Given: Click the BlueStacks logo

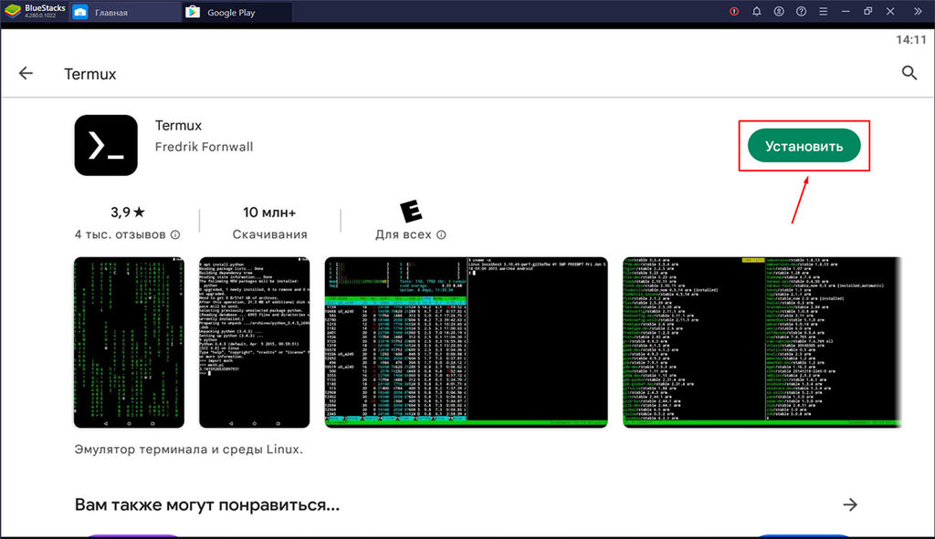Looking at the screenshot, I should [x=13, y=11].
